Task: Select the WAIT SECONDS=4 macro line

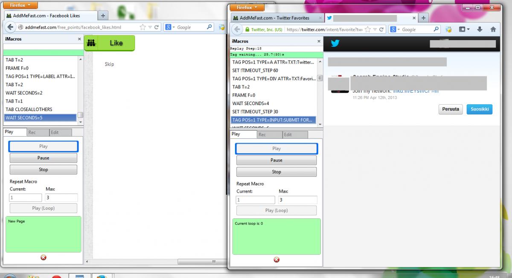Action: [x=274, y=103]
